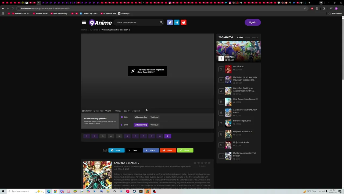Open Naruto: Shippuden in the Top Anime list
The width and height of the screenshot is (344, 194).
tap(242, 121)
